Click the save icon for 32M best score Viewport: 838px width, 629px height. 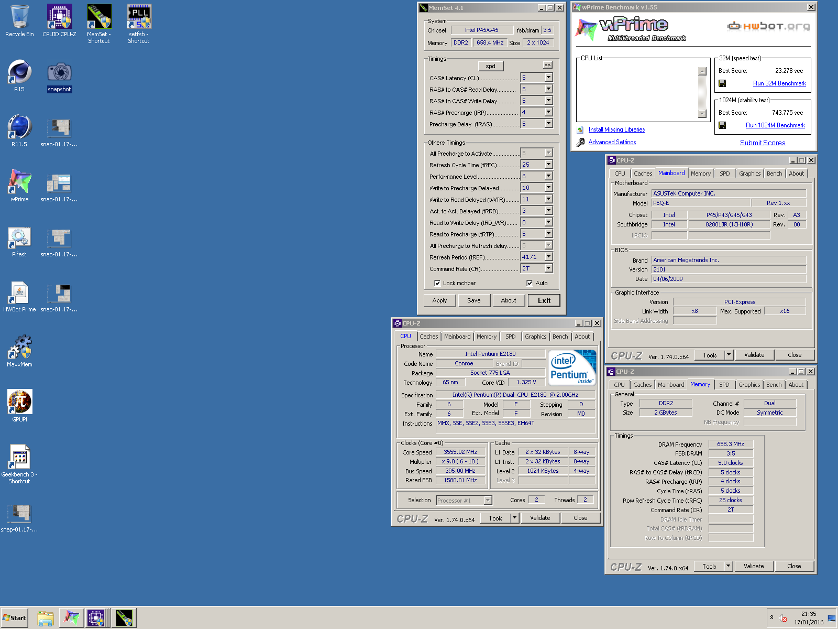722,83
